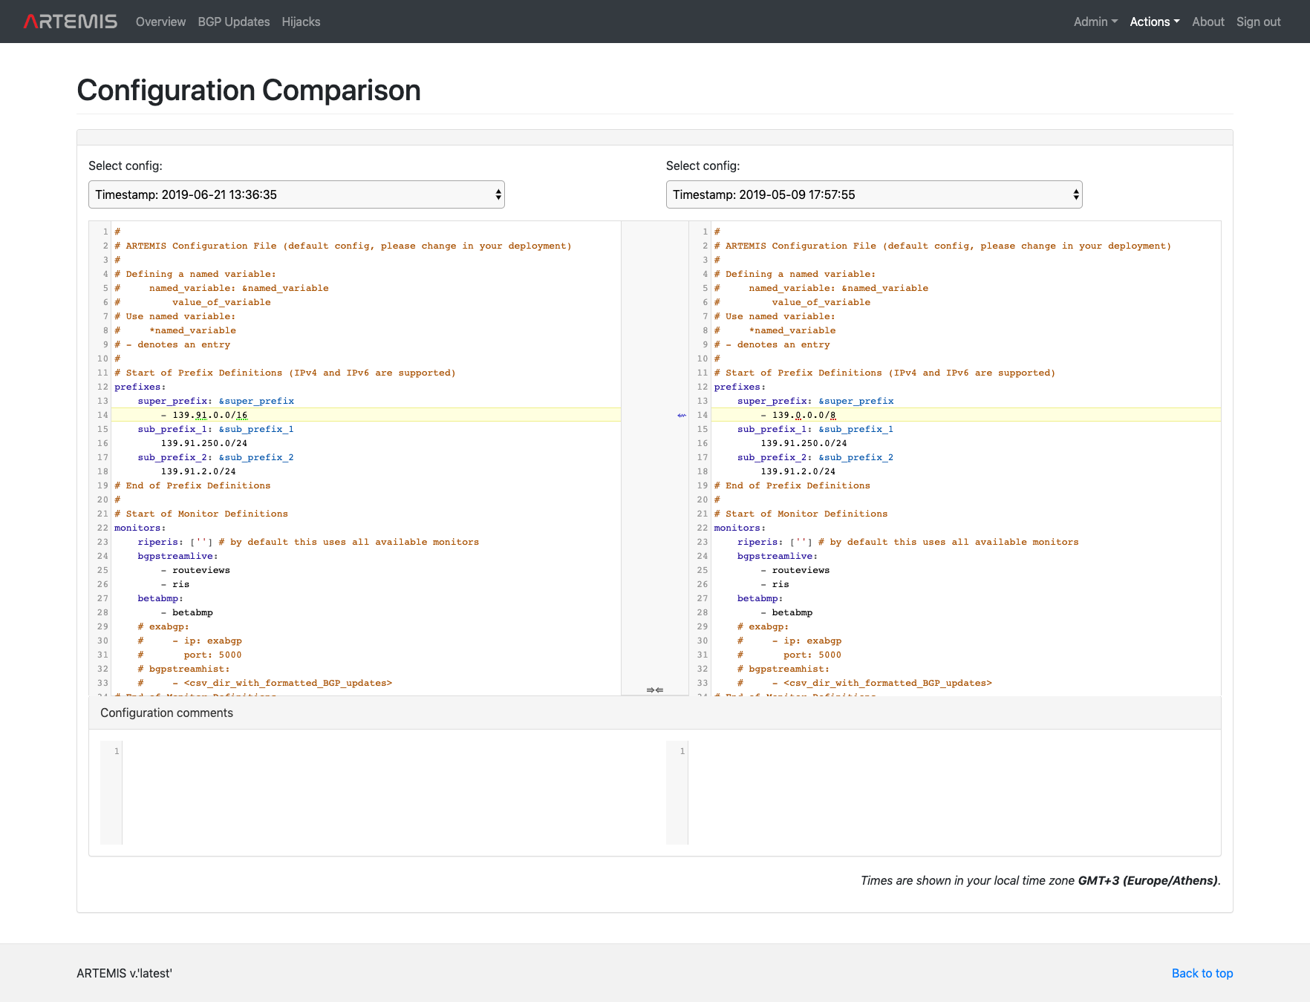
Task: Click the &super_prefix anchor in the left config
Action: 257,401
